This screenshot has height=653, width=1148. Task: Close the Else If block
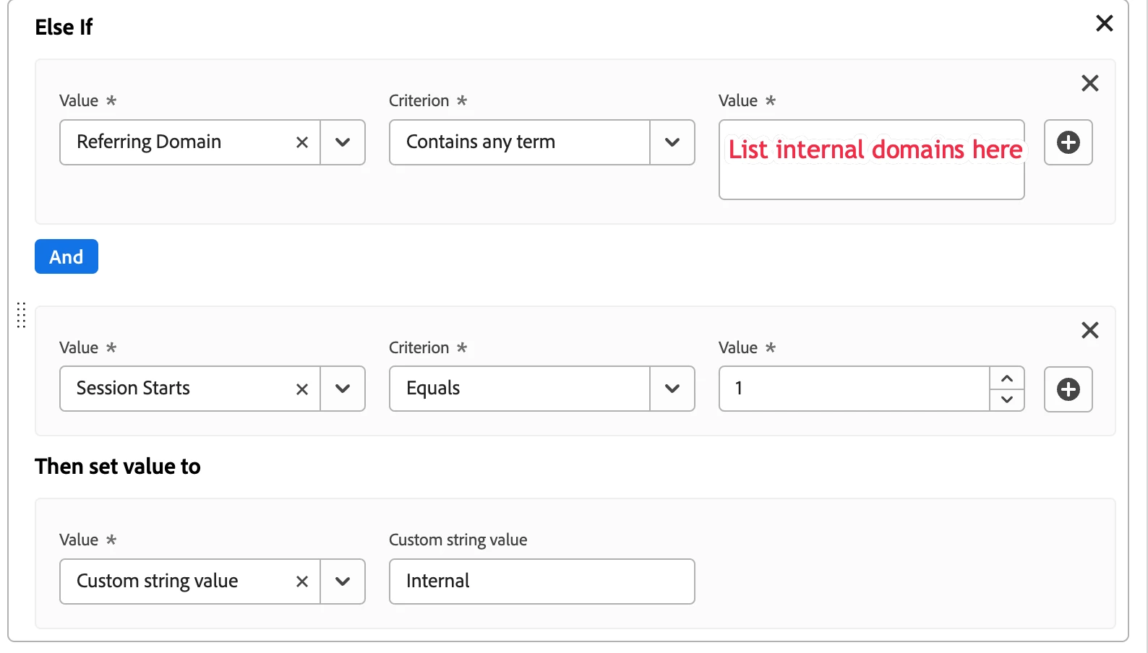coord(1104,24)
